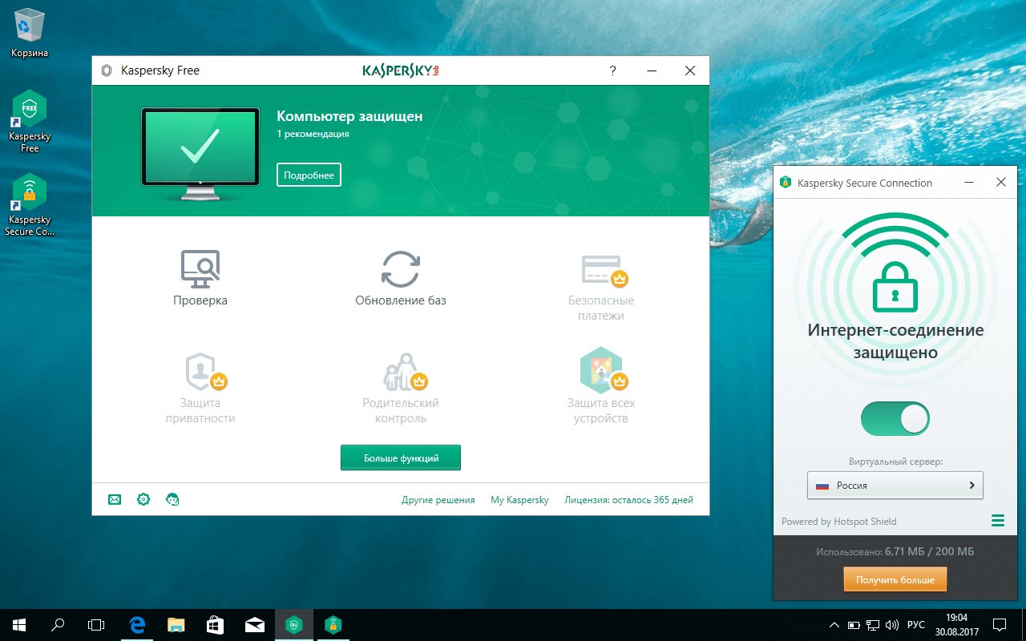Screen dimensions: 1026x641
Task: Click Больше функций button
Action: click(401, 458)
